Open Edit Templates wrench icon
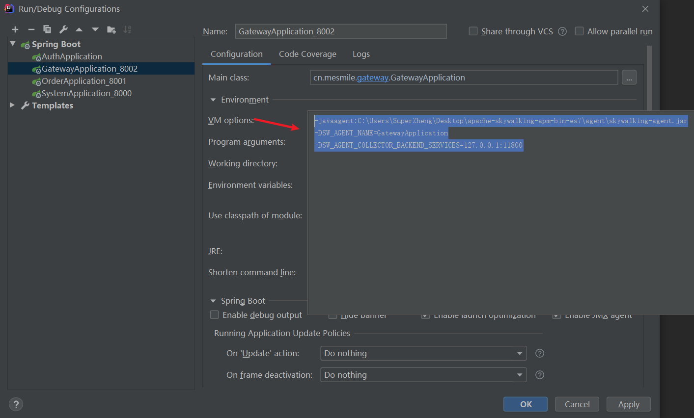 pyautogui.click(x=63, y=29)
